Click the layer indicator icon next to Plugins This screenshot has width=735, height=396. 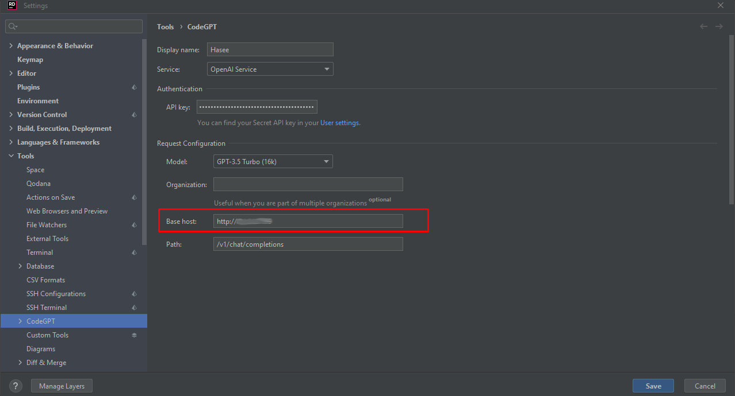(134, 87)
